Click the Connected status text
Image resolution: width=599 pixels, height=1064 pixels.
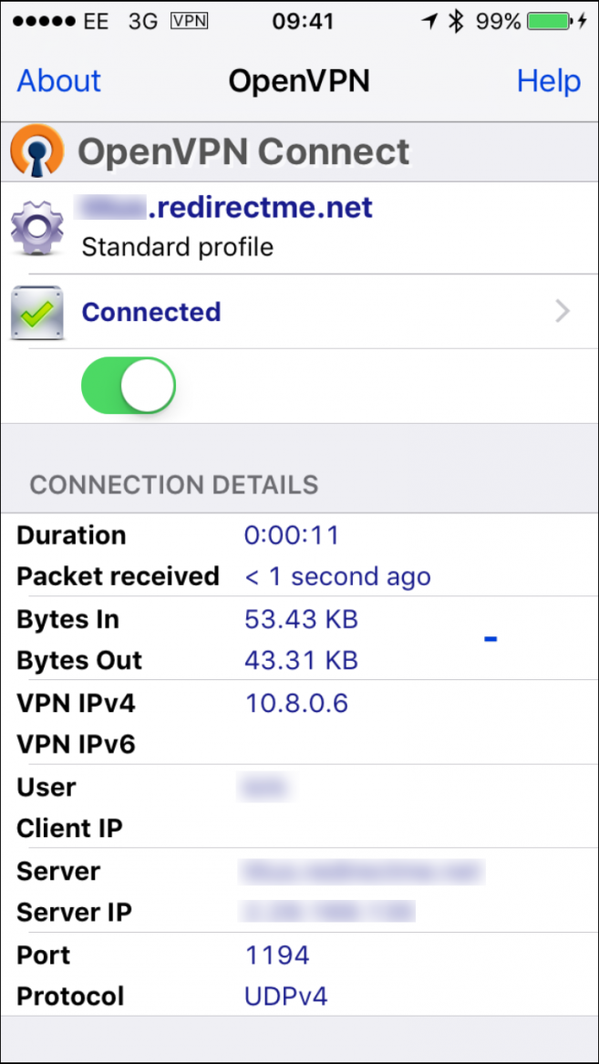tap(151, 311)
